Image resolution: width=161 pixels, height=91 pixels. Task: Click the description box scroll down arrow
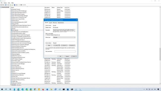pyautogui.click(x=75, y=31)
